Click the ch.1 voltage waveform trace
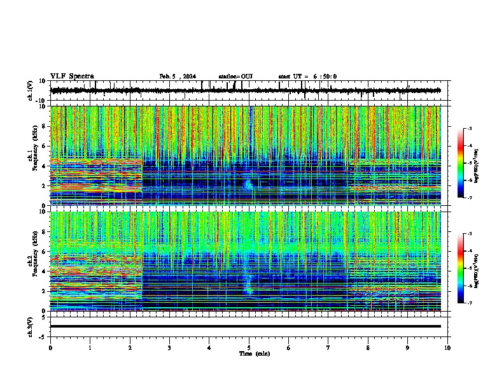The image size is (504, 390). pyautogui.click(x=246, y=90)
